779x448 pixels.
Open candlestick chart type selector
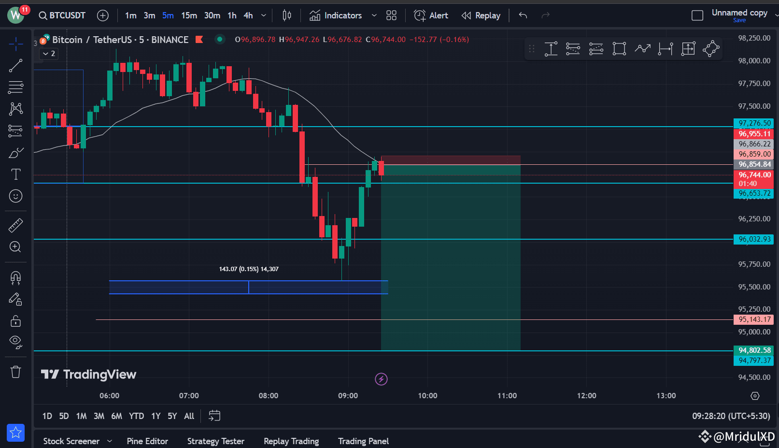[287, 15]
